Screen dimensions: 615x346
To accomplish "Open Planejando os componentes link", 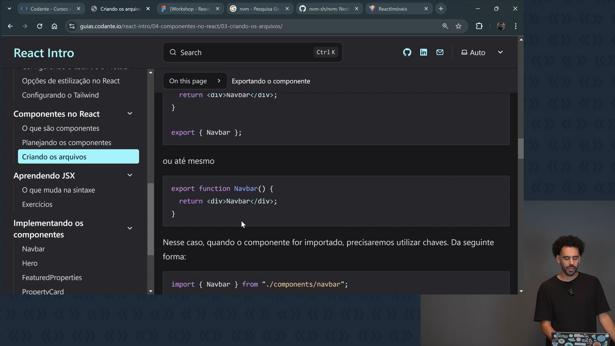I will pos(67,143).
